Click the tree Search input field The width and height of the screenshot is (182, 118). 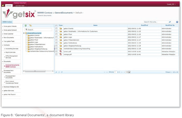pos(38,30)
